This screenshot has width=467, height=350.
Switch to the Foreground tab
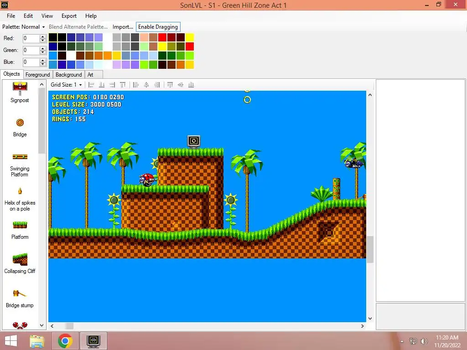pyautogui.click(x=37, y=75)
